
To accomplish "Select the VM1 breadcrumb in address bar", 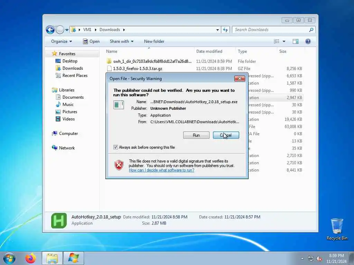I will click(87, 30).
